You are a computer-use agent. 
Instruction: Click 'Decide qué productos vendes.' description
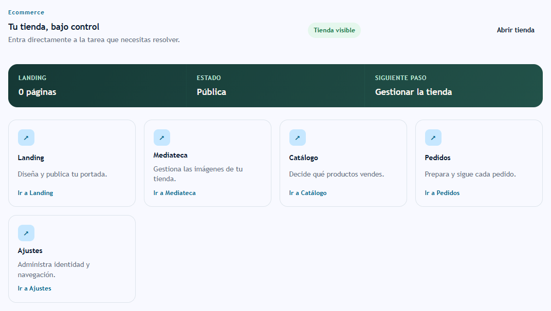(x=337, y=174)
